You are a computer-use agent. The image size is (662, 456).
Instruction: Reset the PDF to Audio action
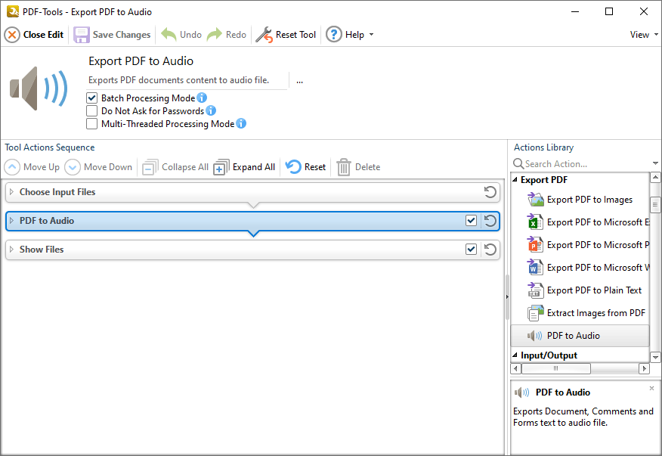coord(490,221)
